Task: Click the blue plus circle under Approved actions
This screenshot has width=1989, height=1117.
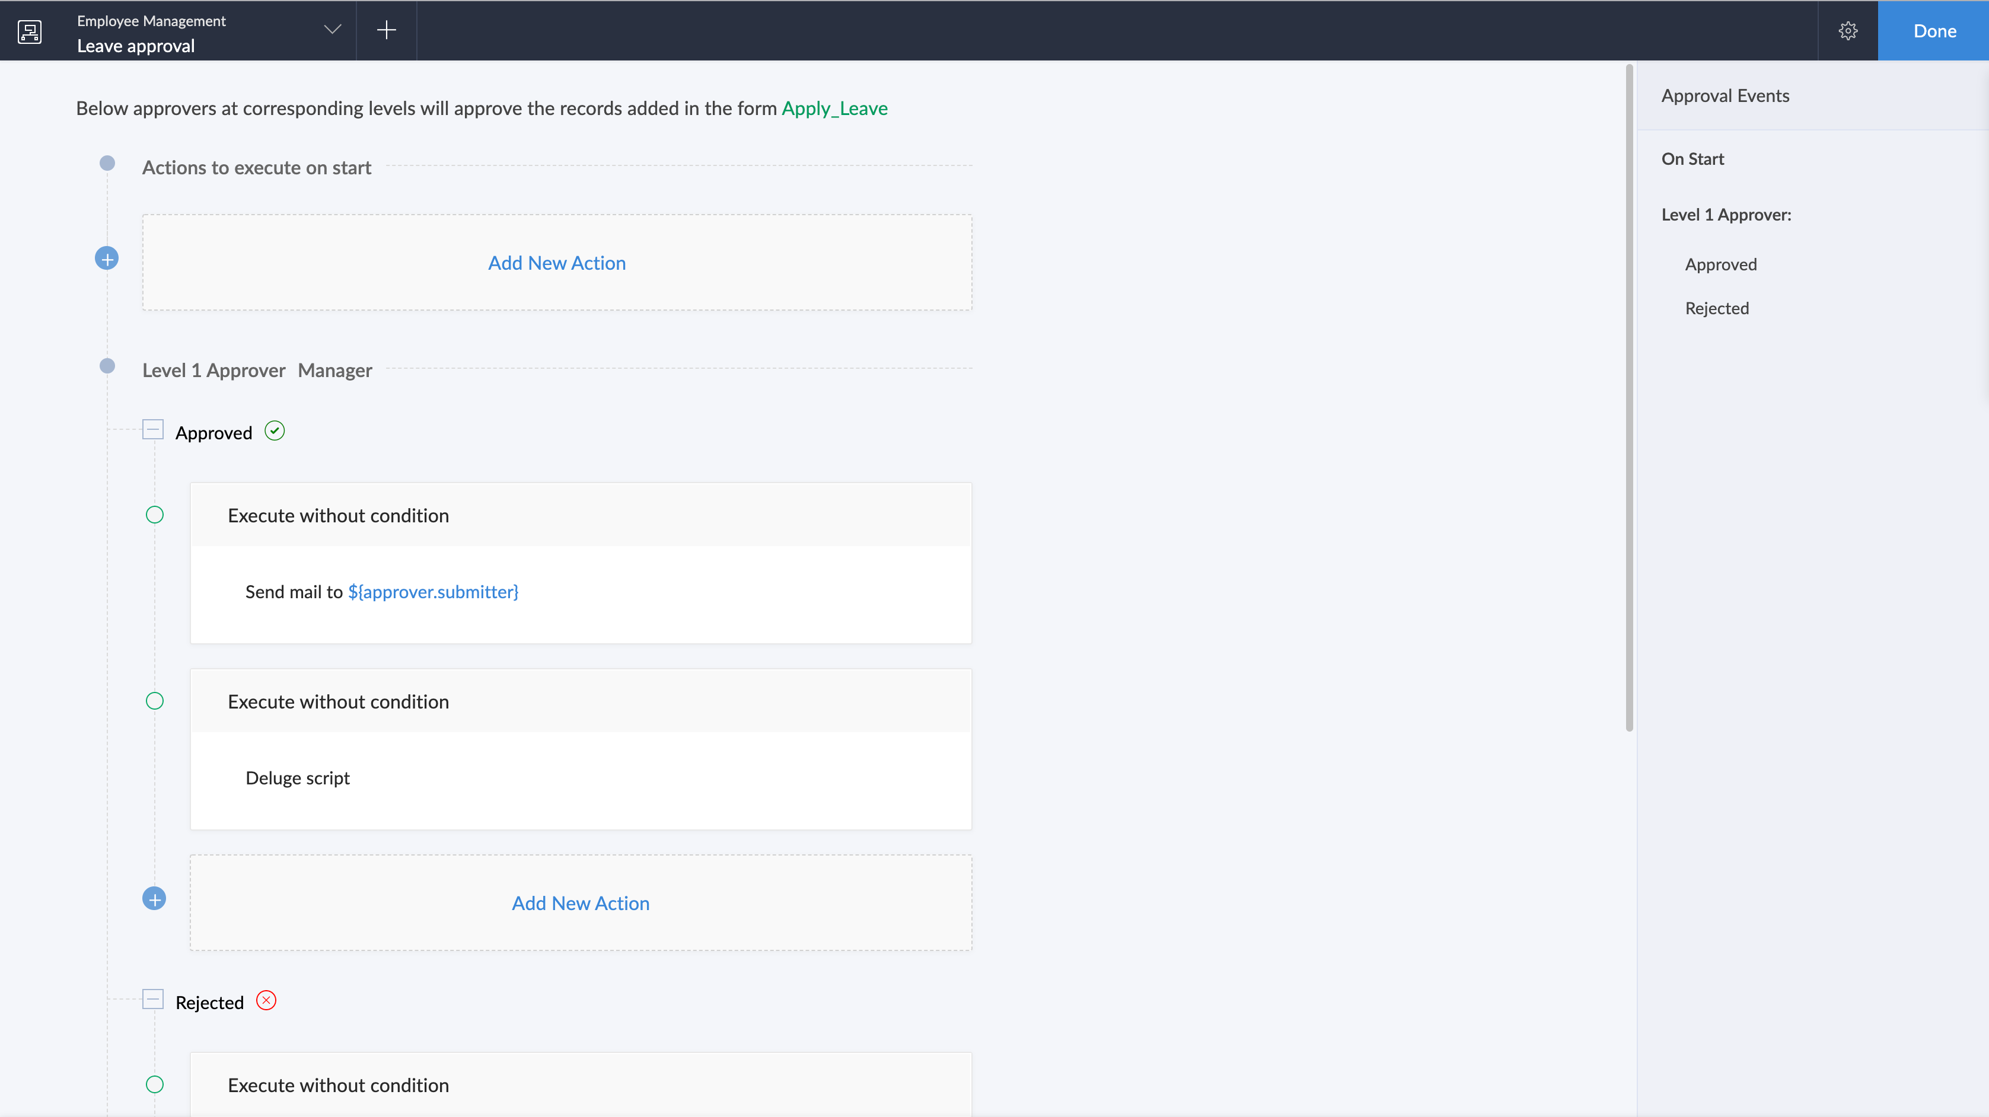Action: 154,899
